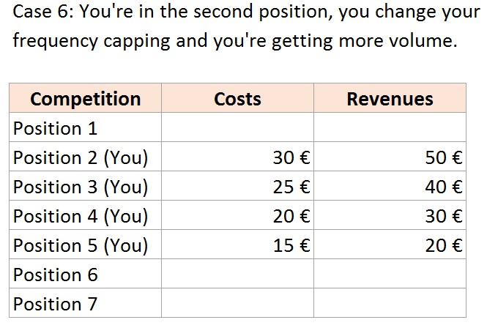Image resolution: width=487 pixels, height=328 pixels.
Task: Click the Case 6 description text
Action: pyautogui.click(x=234, y=26)
